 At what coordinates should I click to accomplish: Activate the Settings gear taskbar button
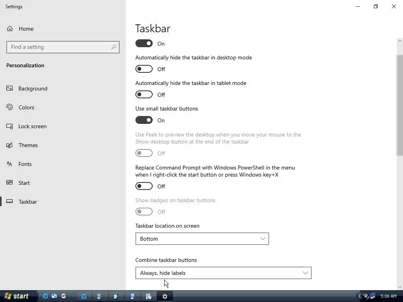click(165, 296)
